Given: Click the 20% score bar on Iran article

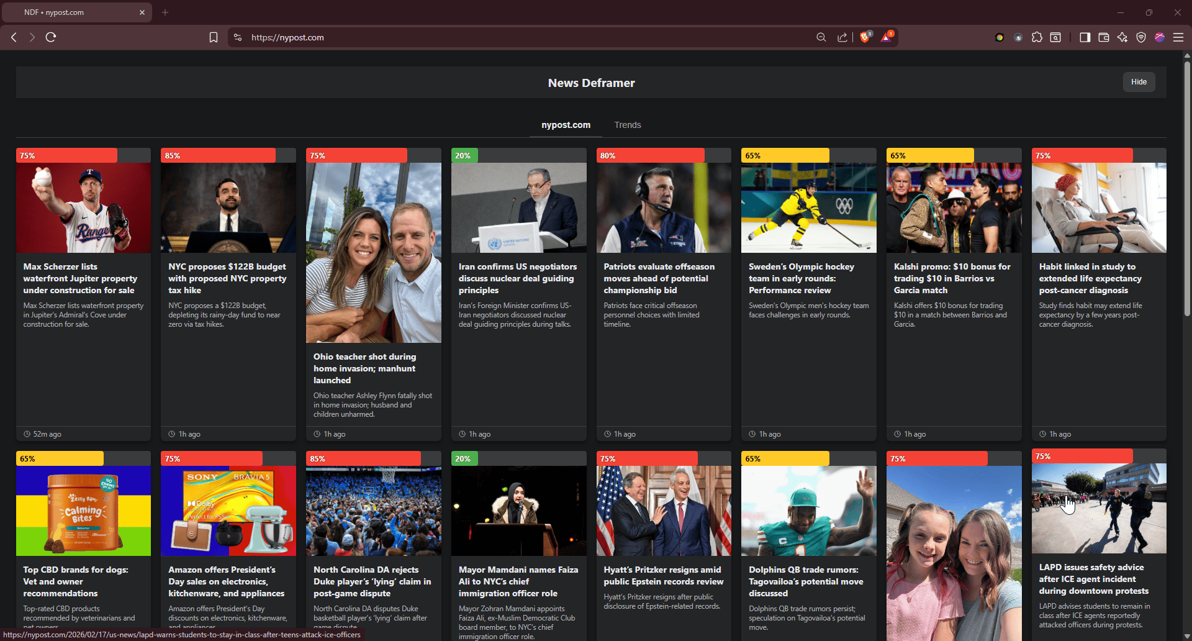Looking at the screenshot, I should click(464, 155).
